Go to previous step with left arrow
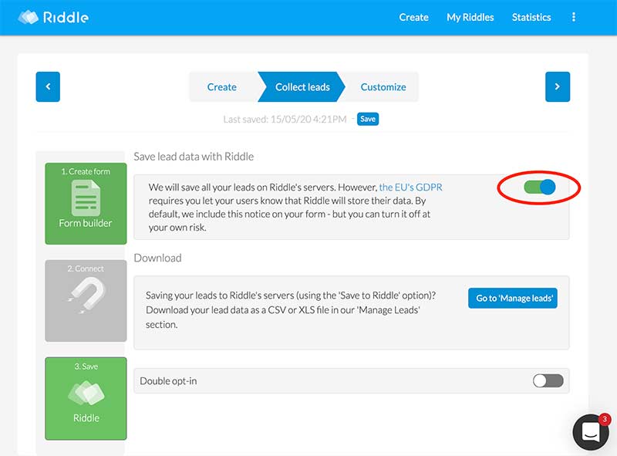The width and height of the screenshot is (617, 456). (x=48, y=86)
